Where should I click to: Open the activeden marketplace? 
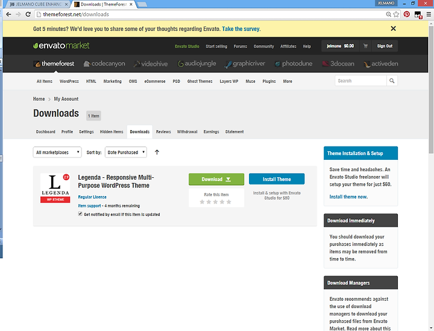point(381,64)
